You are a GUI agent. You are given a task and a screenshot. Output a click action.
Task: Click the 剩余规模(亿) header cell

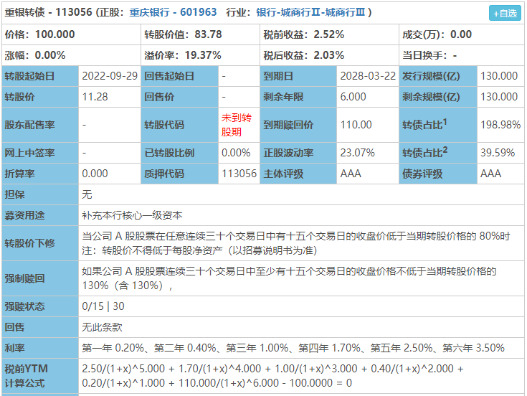click(438, 97)
